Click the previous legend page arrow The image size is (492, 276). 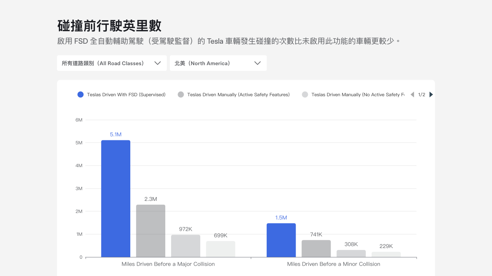[412, 95]
